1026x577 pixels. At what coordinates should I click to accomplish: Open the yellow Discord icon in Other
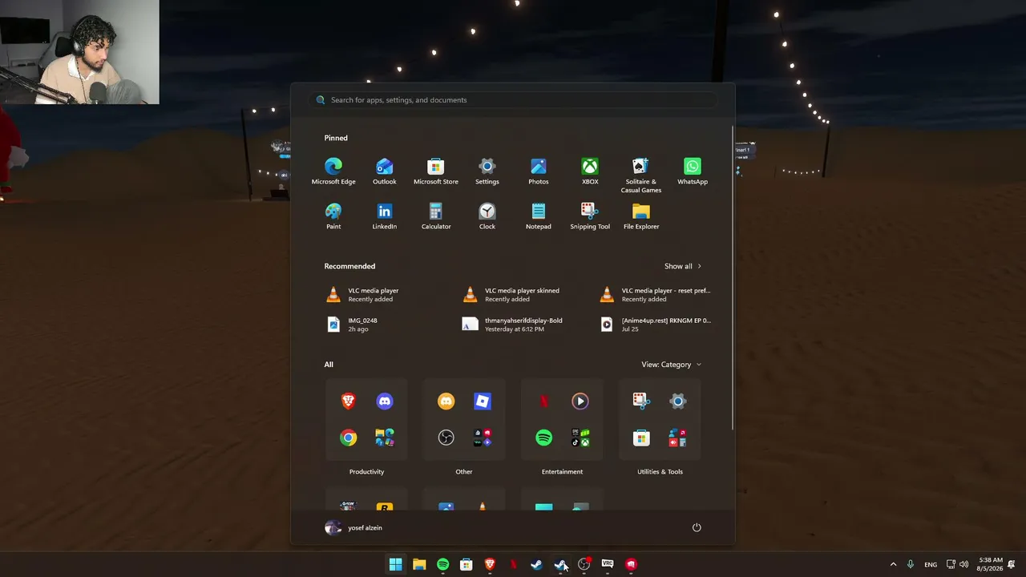(446, 401)
